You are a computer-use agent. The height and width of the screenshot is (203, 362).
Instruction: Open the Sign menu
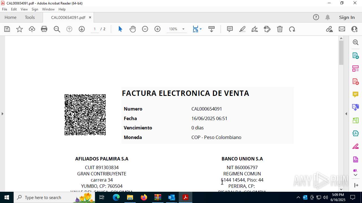point(35,9)
